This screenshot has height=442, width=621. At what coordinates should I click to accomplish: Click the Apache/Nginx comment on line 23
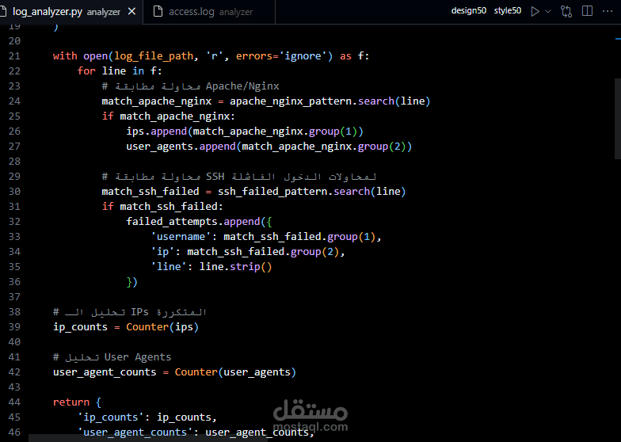(x=190, y=86)
